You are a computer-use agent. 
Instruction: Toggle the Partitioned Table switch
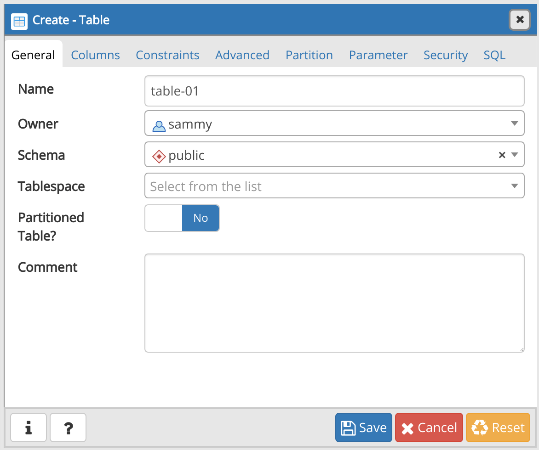[x=182, y=218]
